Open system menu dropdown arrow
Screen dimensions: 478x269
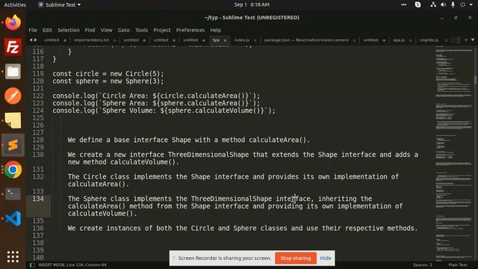tap(471, 4)
